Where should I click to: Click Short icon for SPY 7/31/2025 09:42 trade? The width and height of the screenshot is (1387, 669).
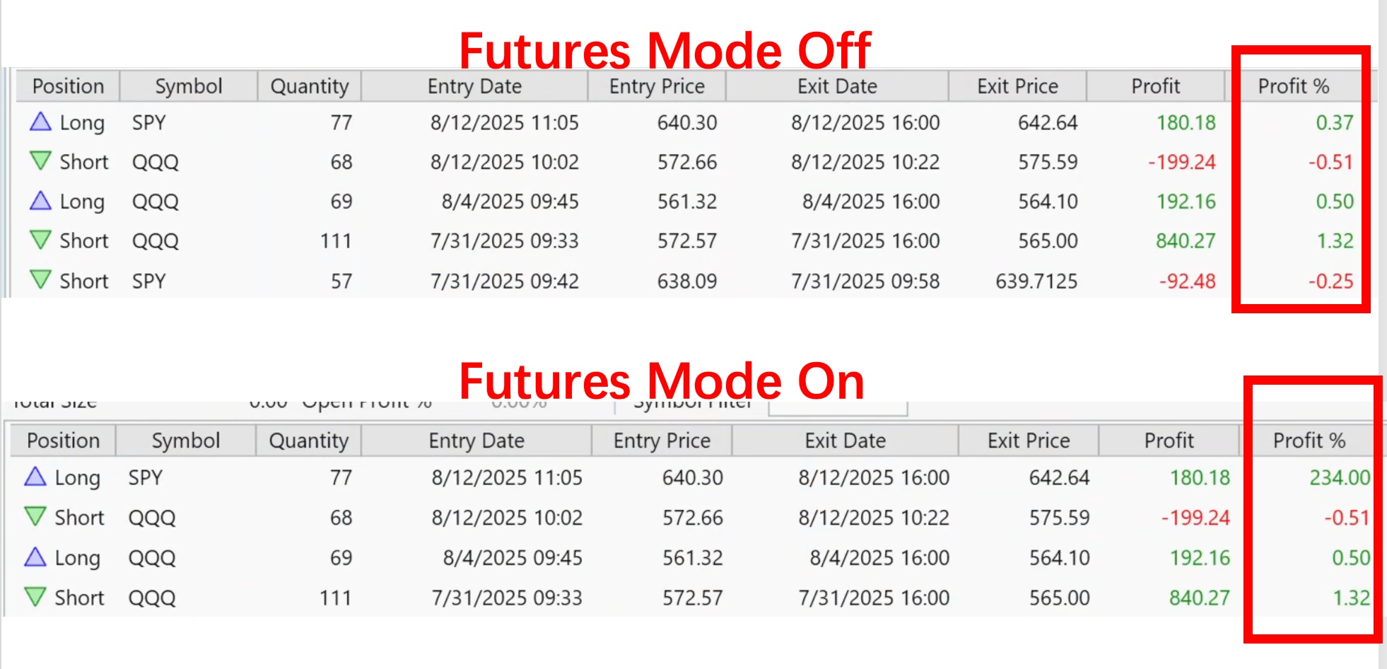[40, 280]
